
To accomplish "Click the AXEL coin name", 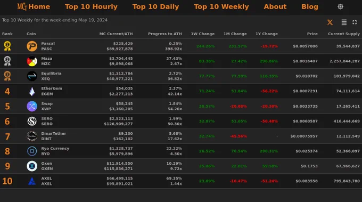I will coord(47,181).
